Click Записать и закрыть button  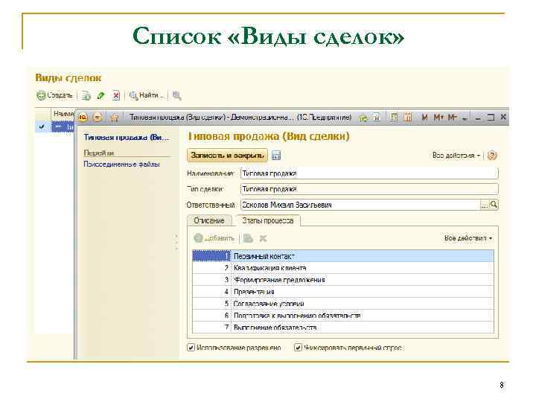pyautogui.click(x=227, y=155)
